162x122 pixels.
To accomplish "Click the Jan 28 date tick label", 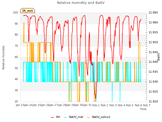I will pyautogui.click(x=62, y=105).
